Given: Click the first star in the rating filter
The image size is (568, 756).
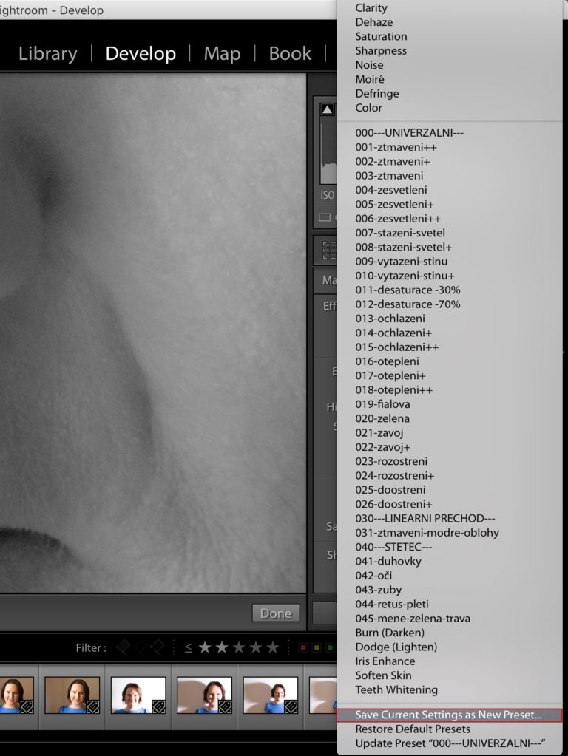Looking at the screenshot, I should [205, 647].
